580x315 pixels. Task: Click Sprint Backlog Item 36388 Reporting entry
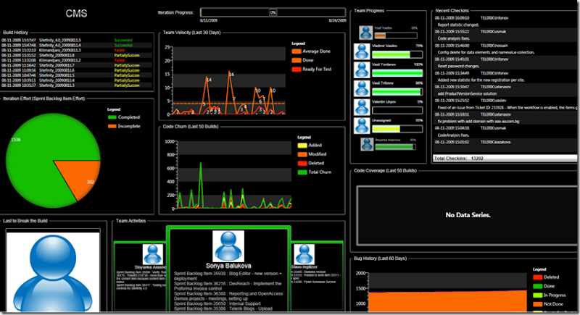pos(228,295)
